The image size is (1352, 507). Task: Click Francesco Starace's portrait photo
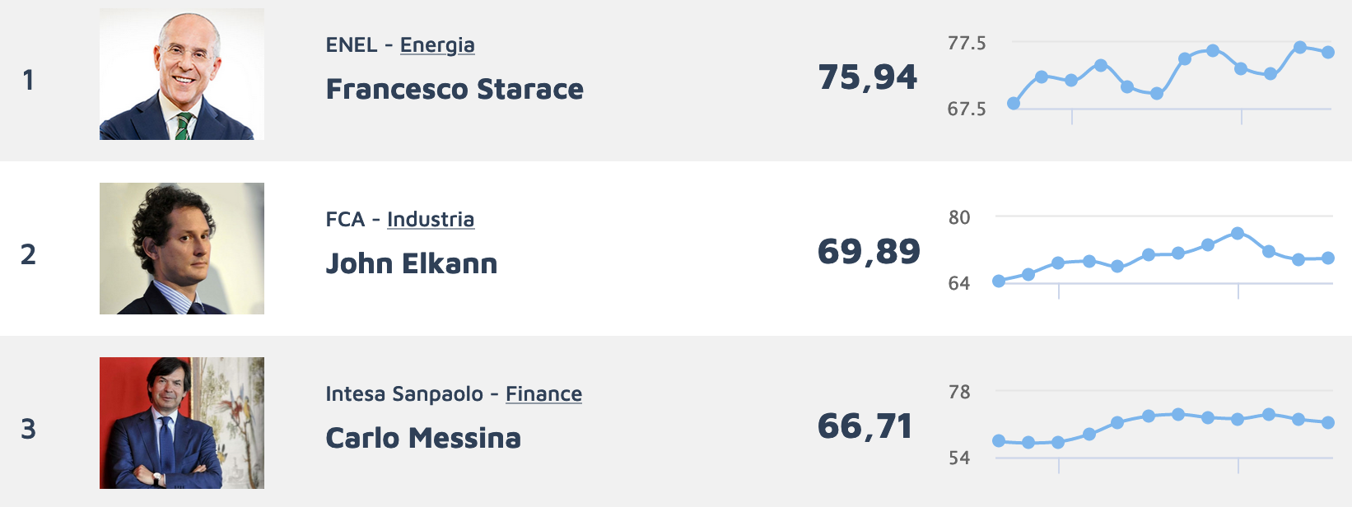(x=182, y=74)
